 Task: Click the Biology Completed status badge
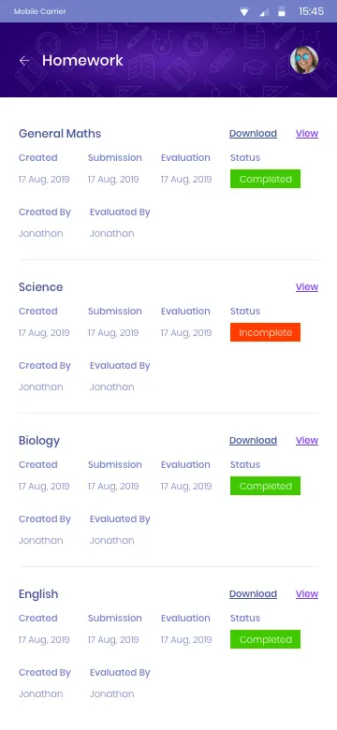point(265,486)
